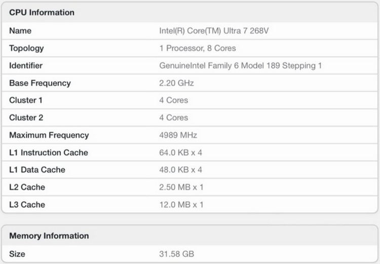Image resolution: width=380 pixels, height=264 pixels.
Task: Select the 2.50 MB x 1 value
Action: 181,187
